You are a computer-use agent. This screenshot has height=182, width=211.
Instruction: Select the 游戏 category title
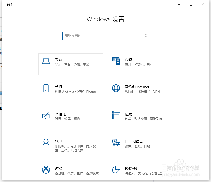(x=59, y=169)
